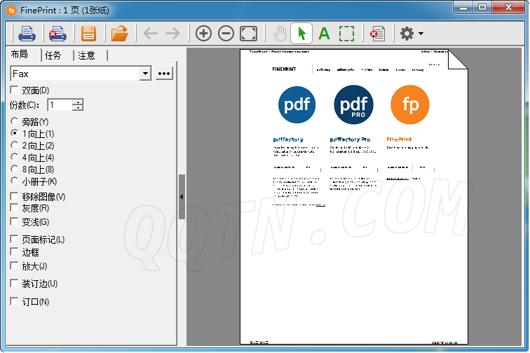Select the text annotation 'A' tool
This screenshot has width=530, height=353.
click(x=324, y=33)
